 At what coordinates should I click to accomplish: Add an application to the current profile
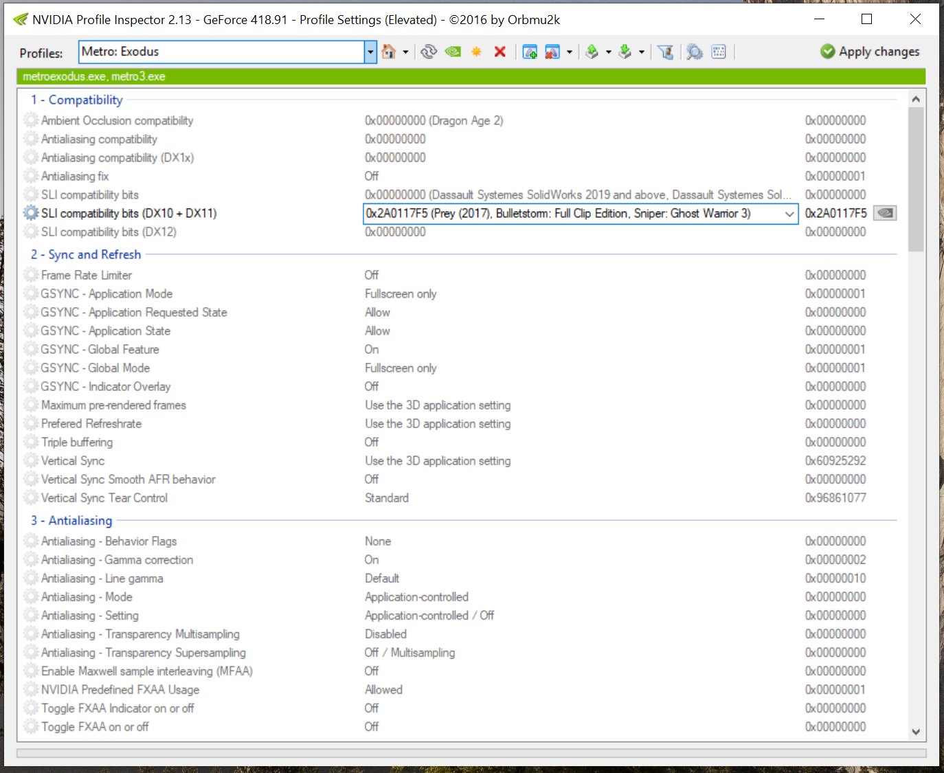[530, 52]
